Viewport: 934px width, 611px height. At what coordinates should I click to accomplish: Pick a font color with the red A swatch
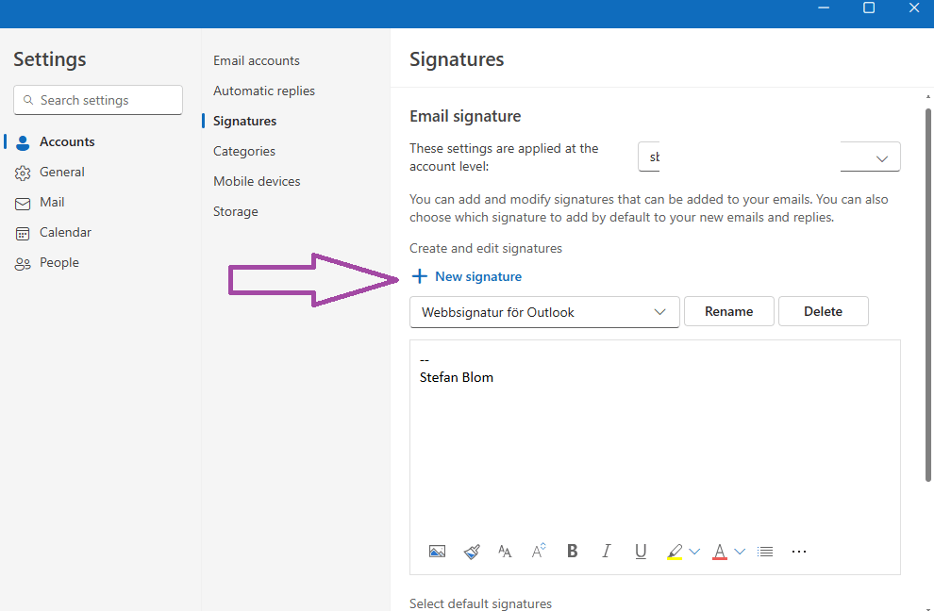coord(719,551)
